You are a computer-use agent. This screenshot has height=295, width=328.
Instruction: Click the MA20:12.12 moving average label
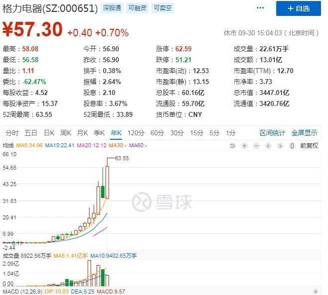[92, 145]
